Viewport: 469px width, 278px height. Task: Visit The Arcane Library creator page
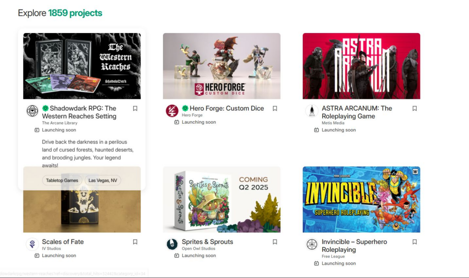(60, 123)
